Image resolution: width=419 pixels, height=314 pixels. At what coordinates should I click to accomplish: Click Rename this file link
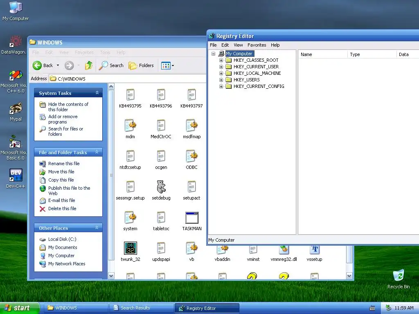coord(64,164)
